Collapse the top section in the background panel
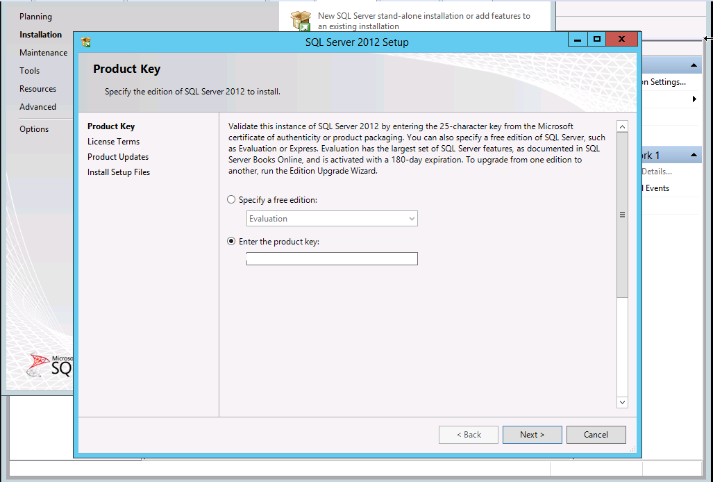Screen dimensions: 713x482 click(694, 65)
